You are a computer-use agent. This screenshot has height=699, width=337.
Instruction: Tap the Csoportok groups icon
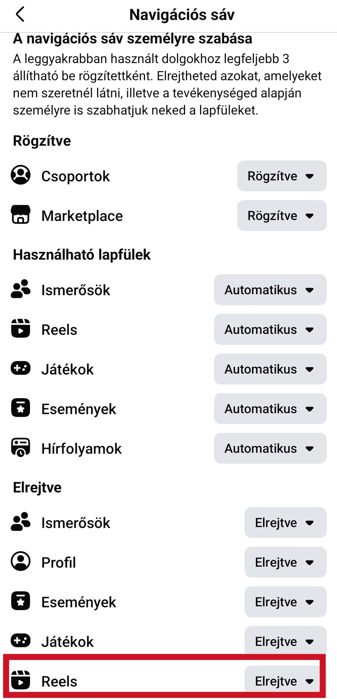pos(21,175)
